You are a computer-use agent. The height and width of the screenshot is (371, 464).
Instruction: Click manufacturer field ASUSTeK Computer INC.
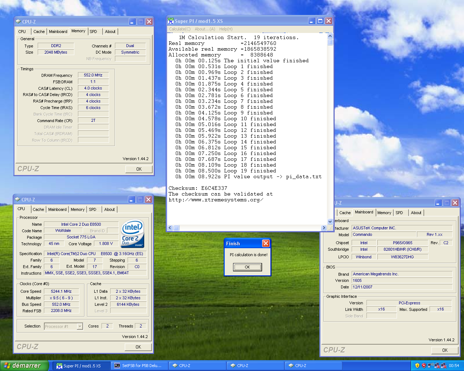pyautogui.click(x=402, y=228)
